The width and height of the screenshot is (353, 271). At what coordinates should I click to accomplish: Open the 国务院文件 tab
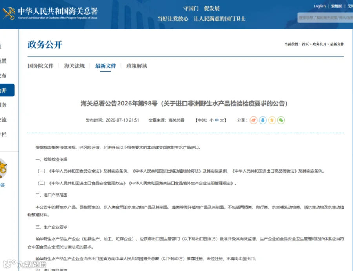40,66
